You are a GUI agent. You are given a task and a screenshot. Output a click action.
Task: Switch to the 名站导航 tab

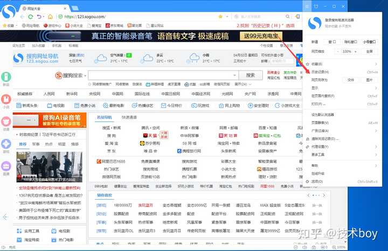tap(105, 117)
